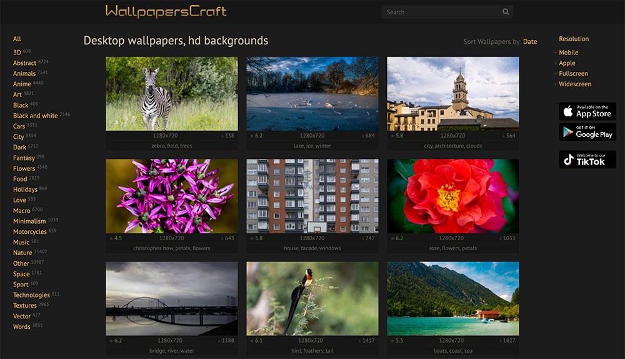Select the All category
Screen dimensions: 625x359
(x=17, y=39)
